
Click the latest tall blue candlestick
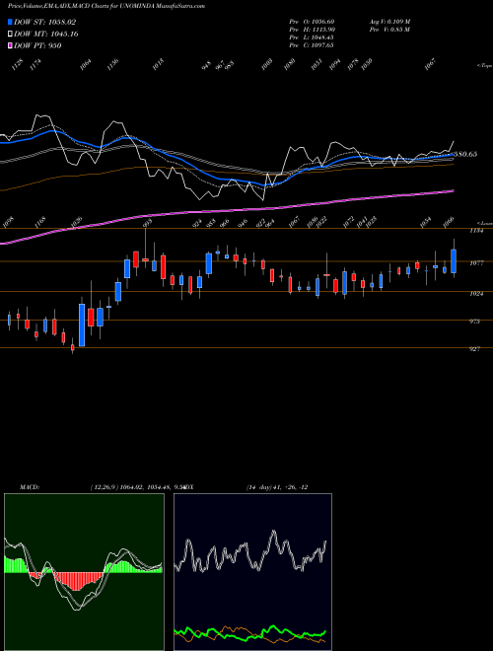[x=454, y=261]
